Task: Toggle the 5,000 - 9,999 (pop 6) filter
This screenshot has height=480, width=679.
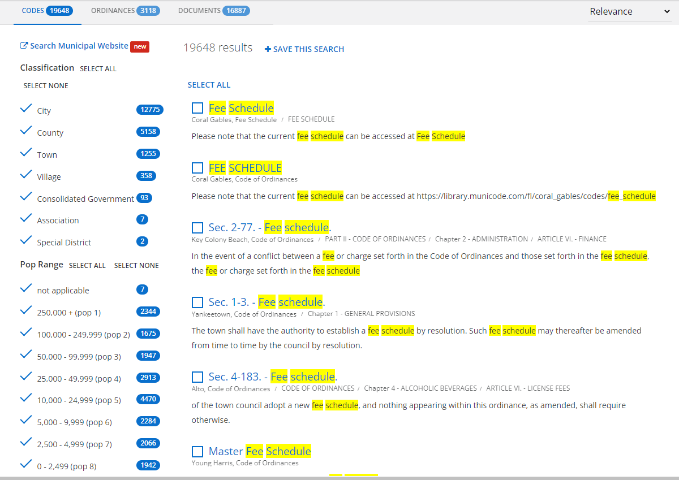Action: point(26,420)
